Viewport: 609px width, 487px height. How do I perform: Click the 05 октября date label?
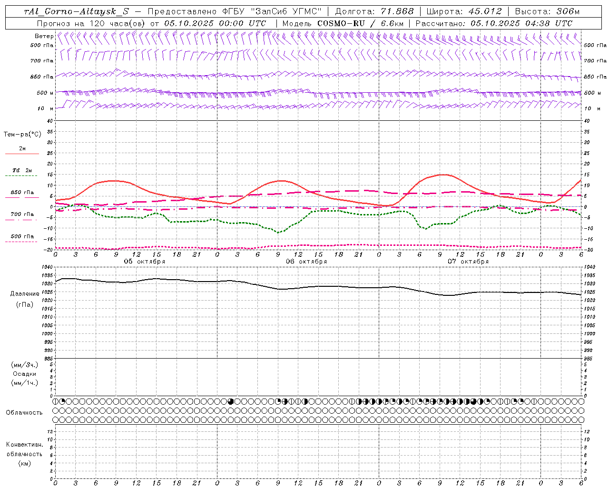pos(145,262)
